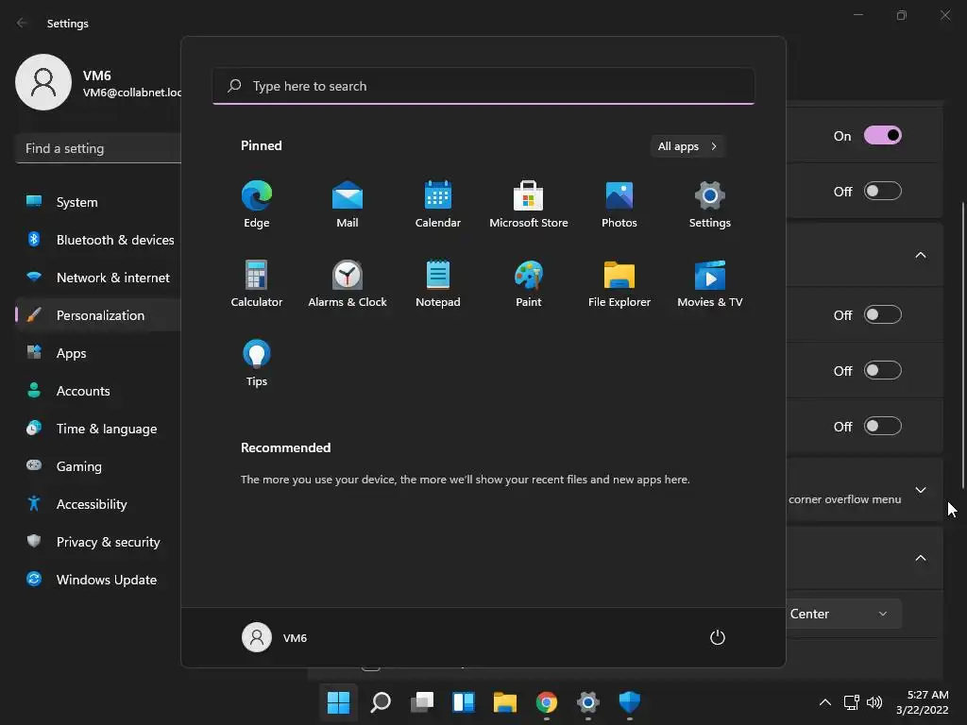Launch the Mail app
The image size is (967, 725).
coord(348,204)
